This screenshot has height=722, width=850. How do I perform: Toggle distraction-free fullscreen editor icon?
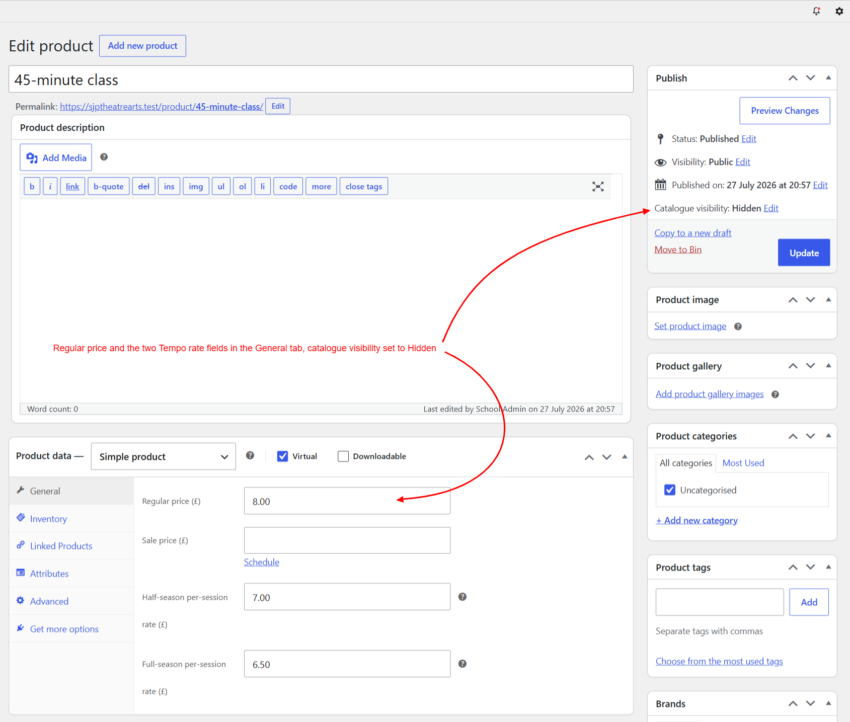598,187
